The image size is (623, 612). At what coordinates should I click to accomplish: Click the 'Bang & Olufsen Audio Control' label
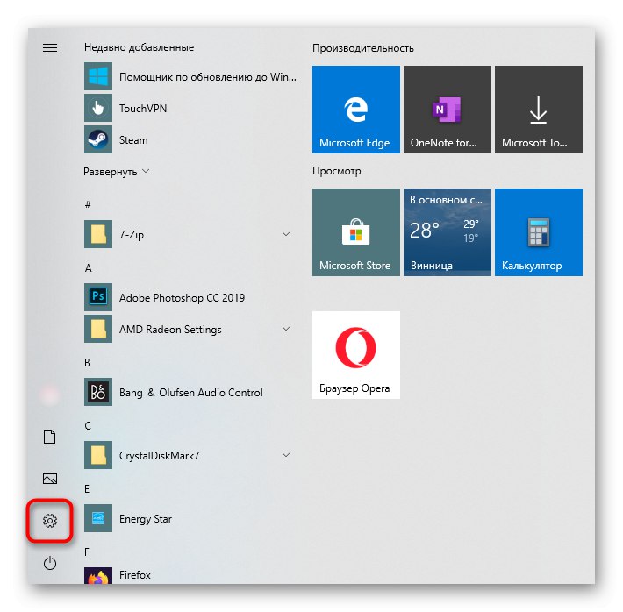(191, 393)
